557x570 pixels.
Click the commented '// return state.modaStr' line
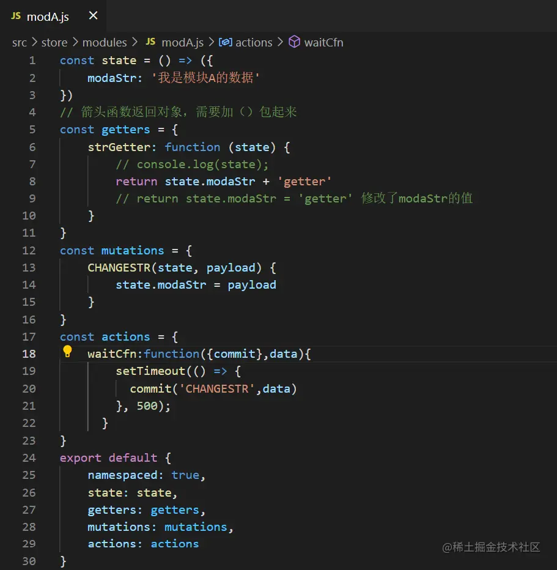(x=294, y=199)
